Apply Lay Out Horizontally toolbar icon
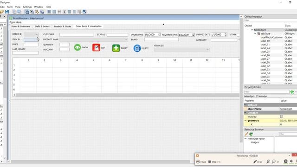297x167 pixels. (49, 12)
